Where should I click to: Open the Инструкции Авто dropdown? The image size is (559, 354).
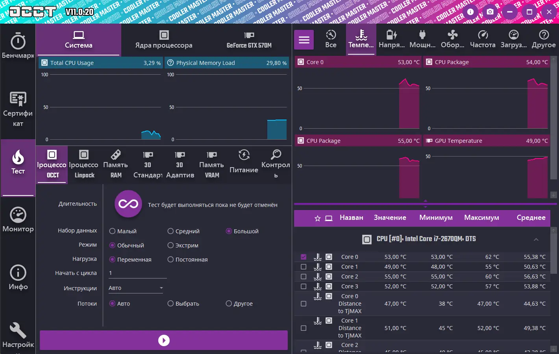[136, 288]
